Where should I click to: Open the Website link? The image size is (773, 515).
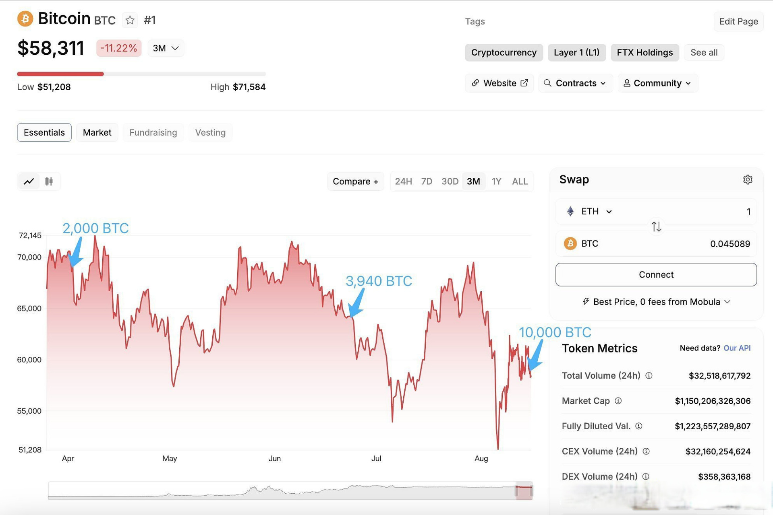coord(499,83)
